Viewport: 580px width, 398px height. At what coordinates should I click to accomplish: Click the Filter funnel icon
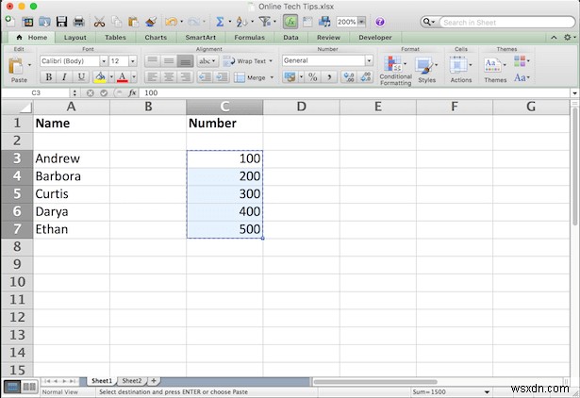(x=264, y=22)
